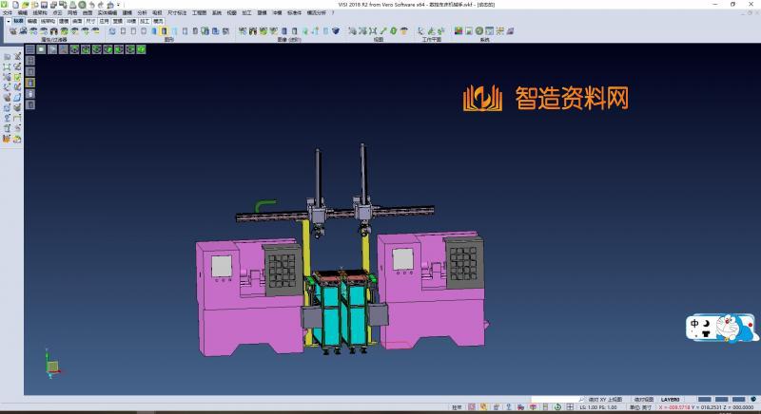
Task: Click the color palette icon in 系统 group
Action: [459, 31]
